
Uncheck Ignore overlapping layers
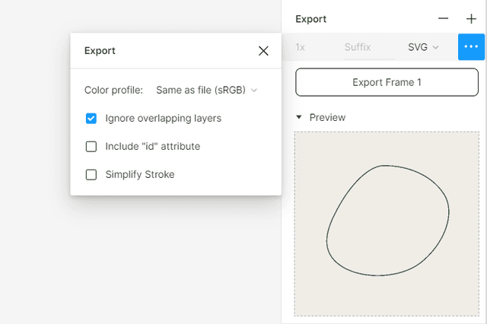coord(91,118)
